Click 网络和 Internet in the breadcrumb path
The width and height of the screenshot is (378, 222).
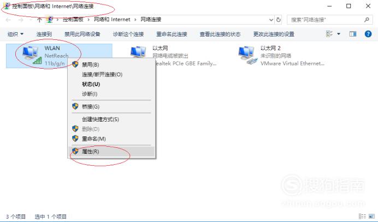click(x=112, y=20)
